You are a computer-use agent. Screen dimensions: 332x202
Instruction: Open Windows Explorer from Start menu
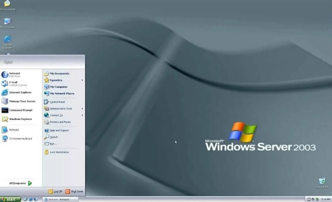(21, 119)
